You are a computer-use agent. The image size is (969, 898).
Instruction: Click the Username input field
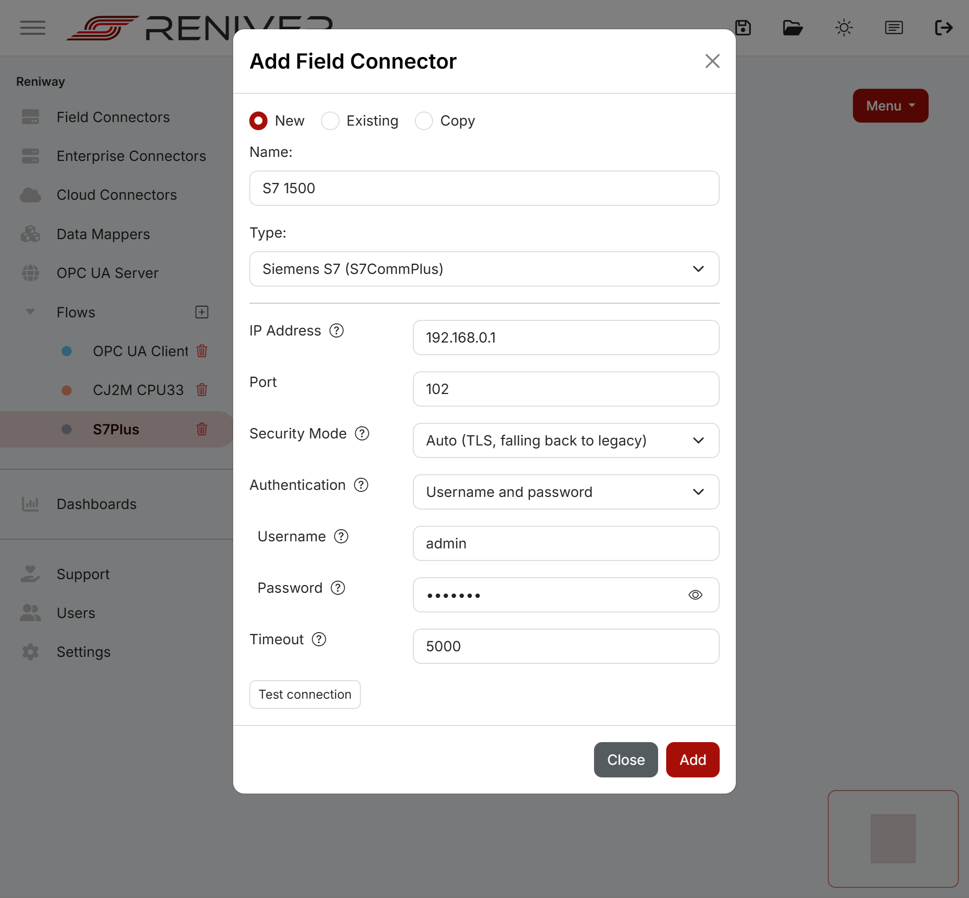tap(566, 543)
